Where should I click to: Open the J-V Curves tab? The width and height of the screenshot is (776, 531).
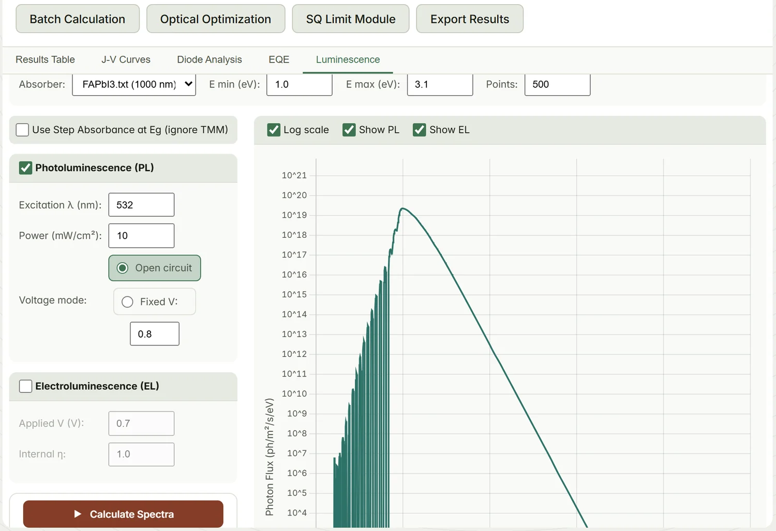tap(126, 59)
